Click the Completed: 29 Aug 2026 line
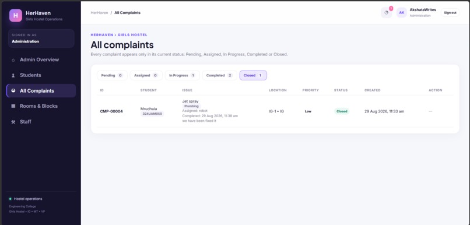 tap(210, 115)
